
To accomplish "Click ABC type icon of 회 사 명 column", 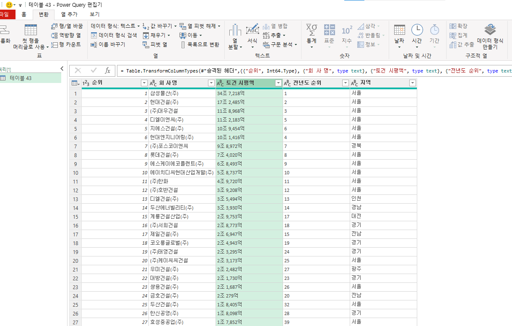I will 153,83.
